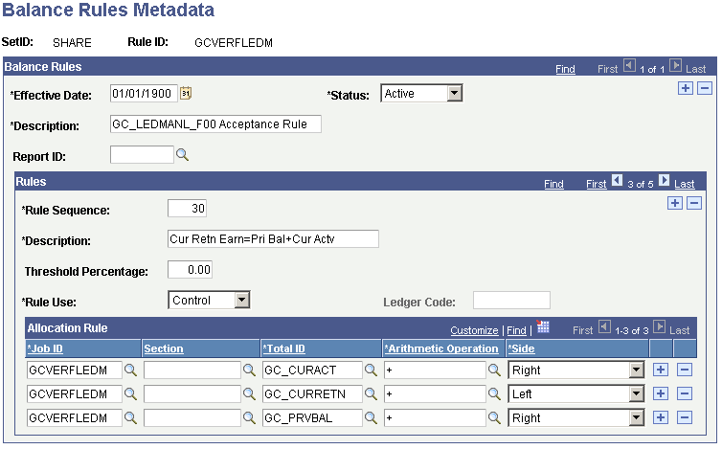Look up Total ID for GC_CURACT row
The image size is (722, 449).
(371, 370)
